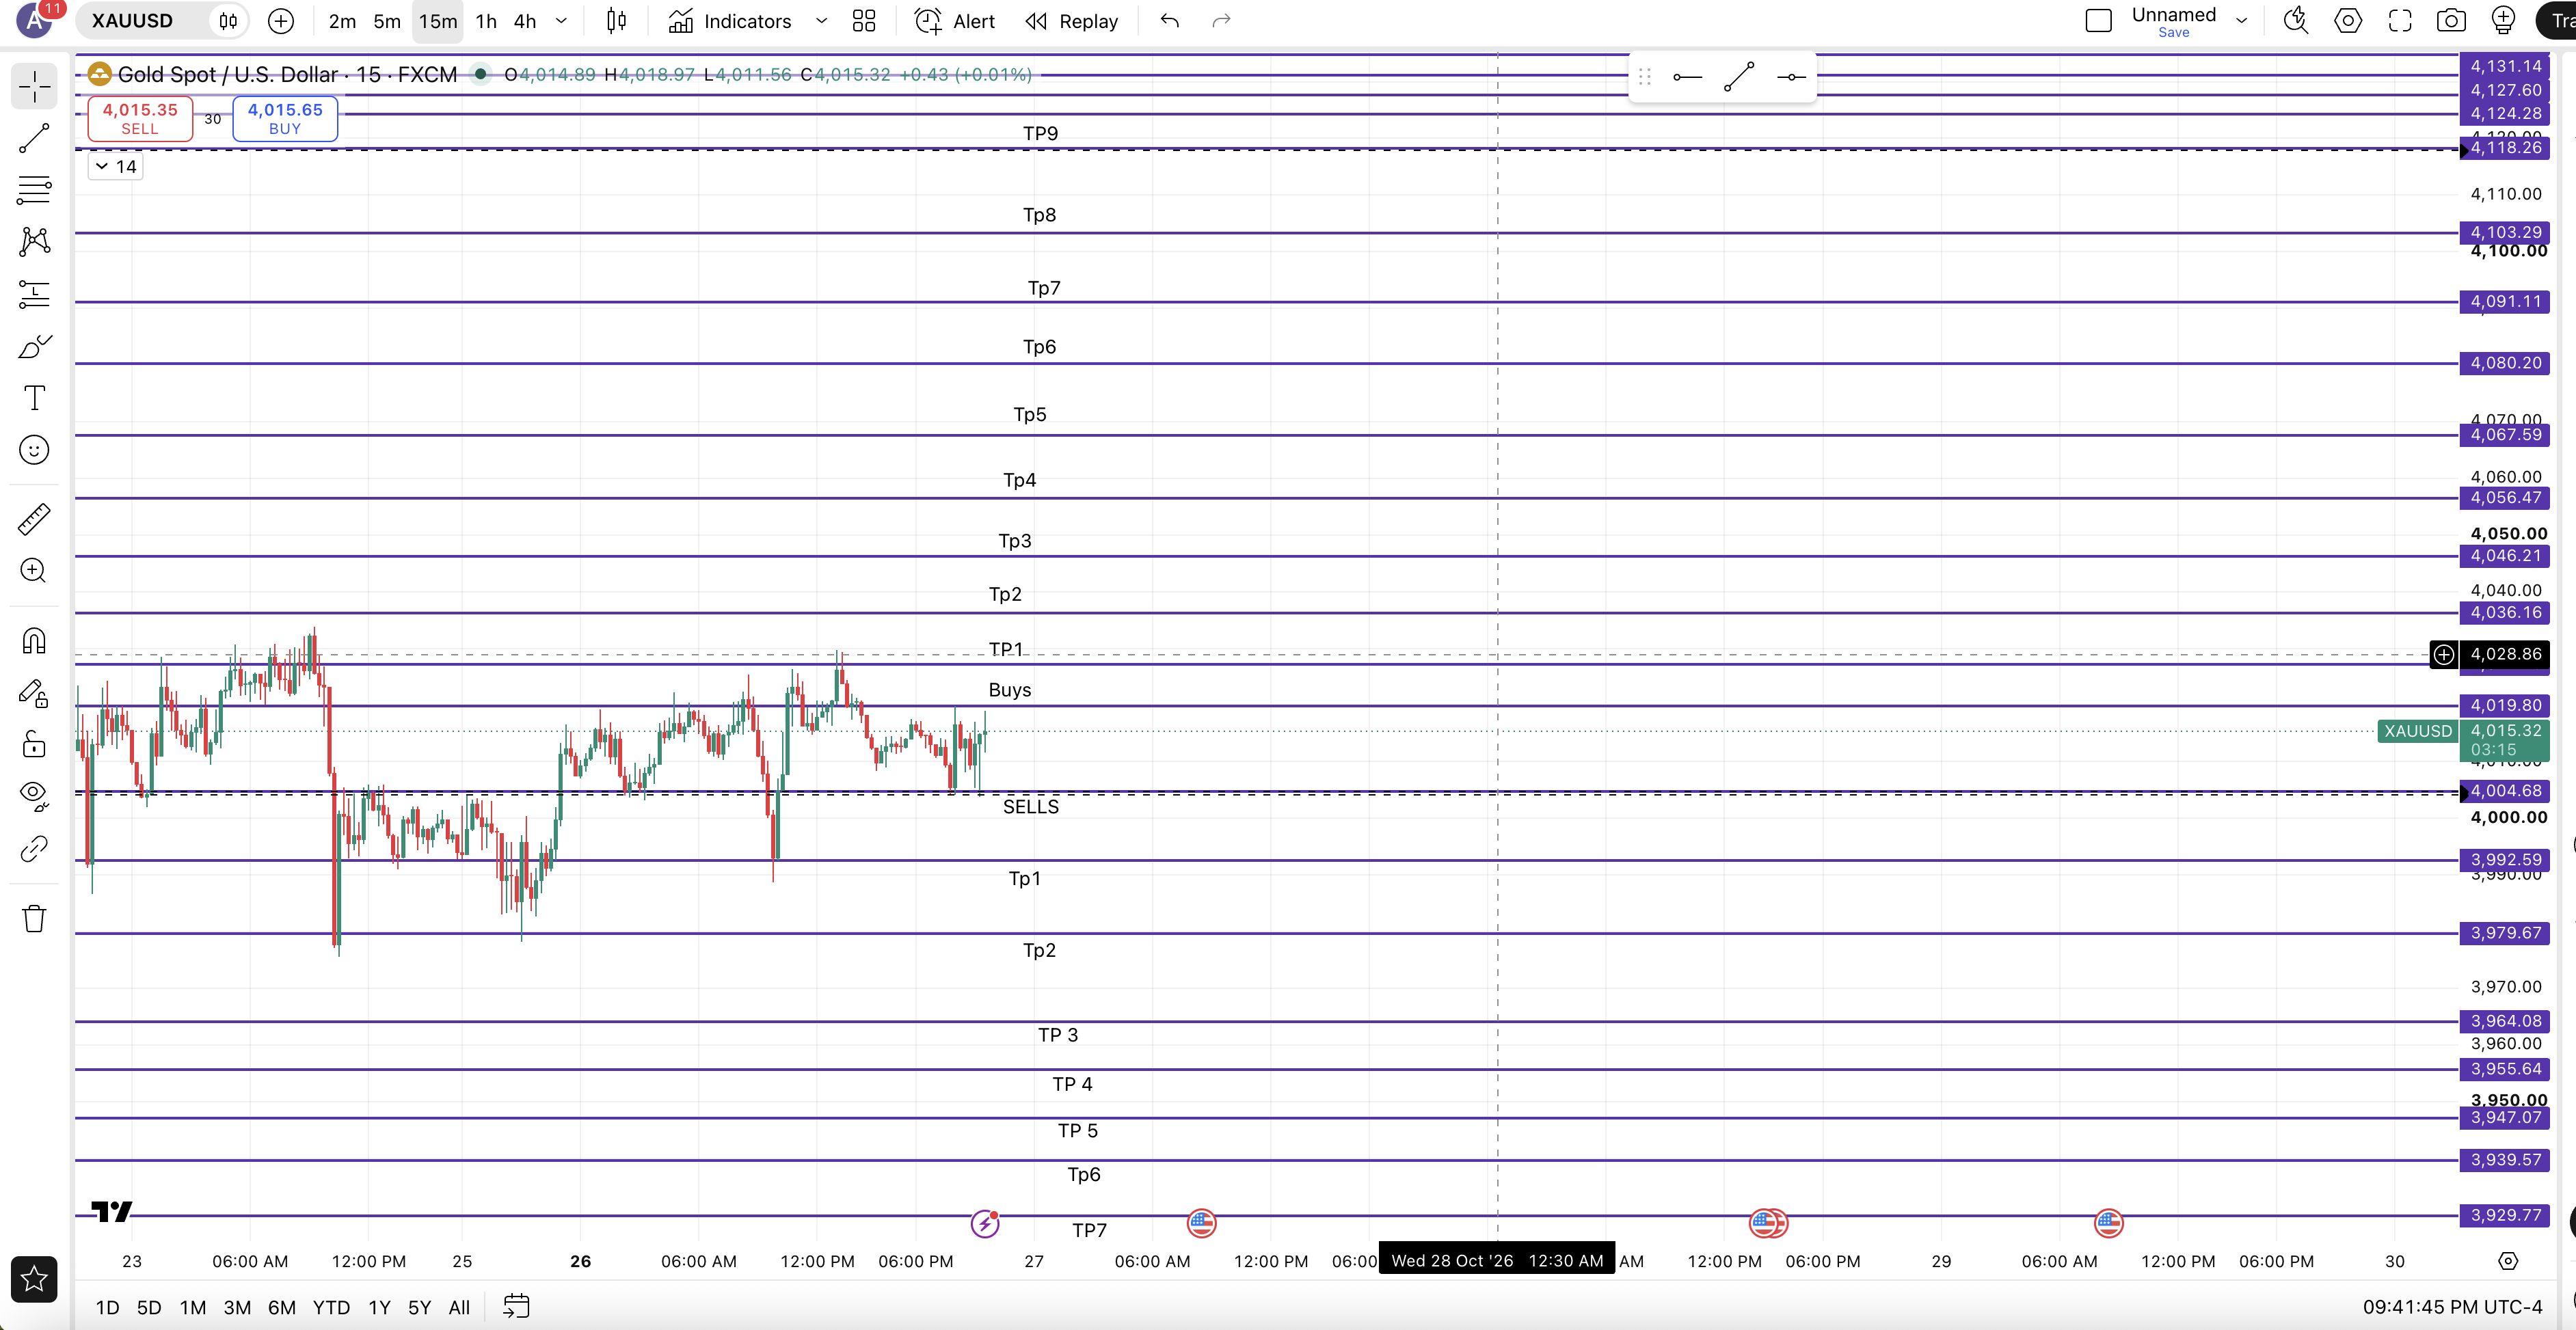
Task: Add symbol to compare with plus
Action: click(281, 21)
